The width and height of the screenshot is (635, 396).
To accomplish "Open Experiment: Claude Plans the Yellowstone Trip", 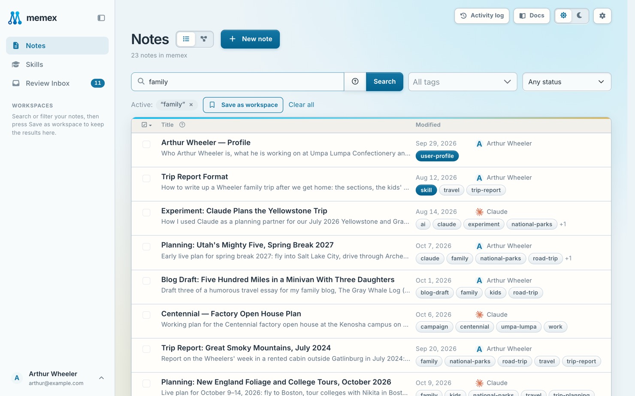I will tap(244, 211).
